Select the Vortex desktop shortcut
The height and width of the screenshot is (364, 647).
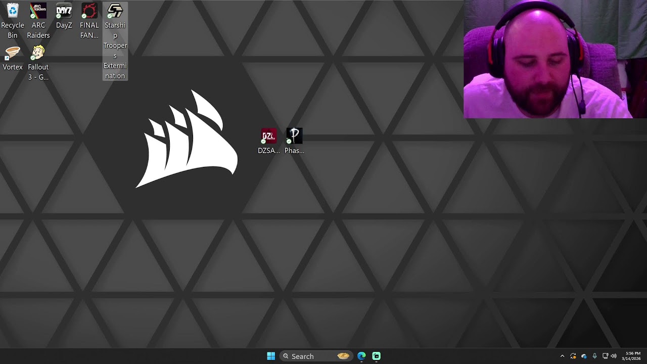pos(13,58)
